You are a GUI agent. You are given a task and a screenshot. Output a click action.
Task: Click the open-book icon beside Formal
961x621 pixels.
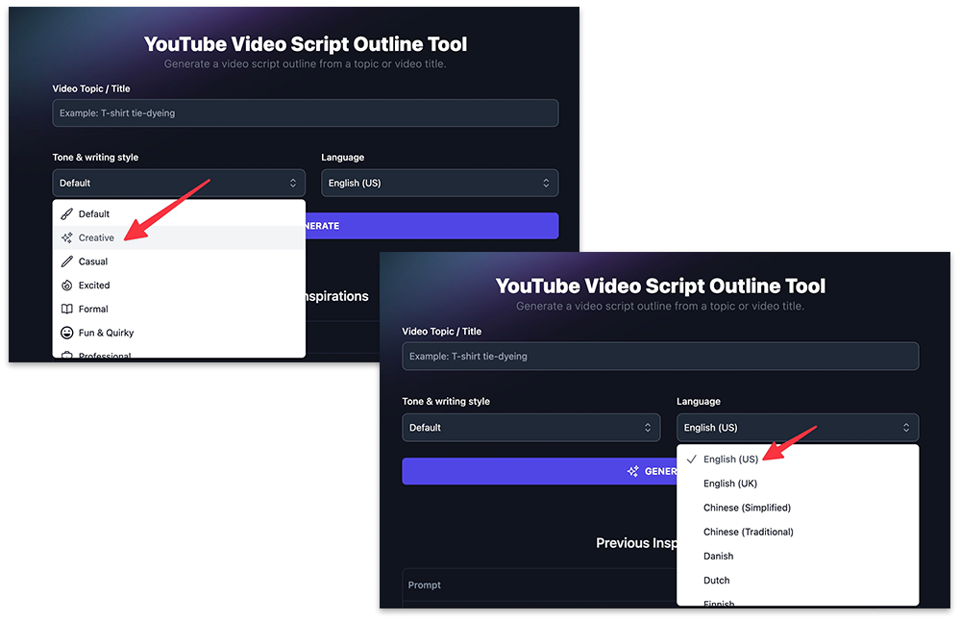pyautogui.click(x=66, y=309)
